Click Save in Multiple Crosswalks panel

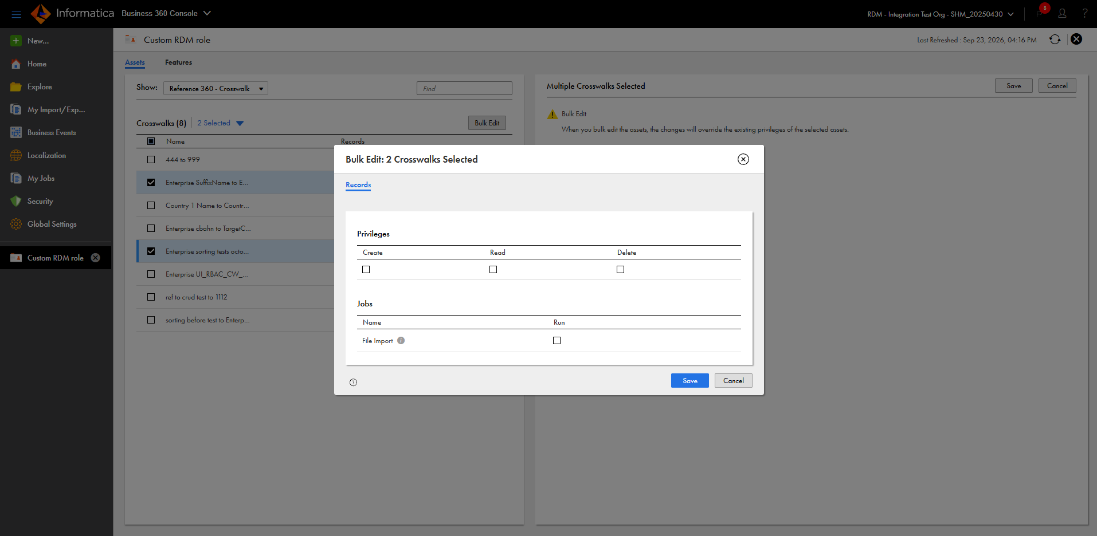(x=1014, y=86)
